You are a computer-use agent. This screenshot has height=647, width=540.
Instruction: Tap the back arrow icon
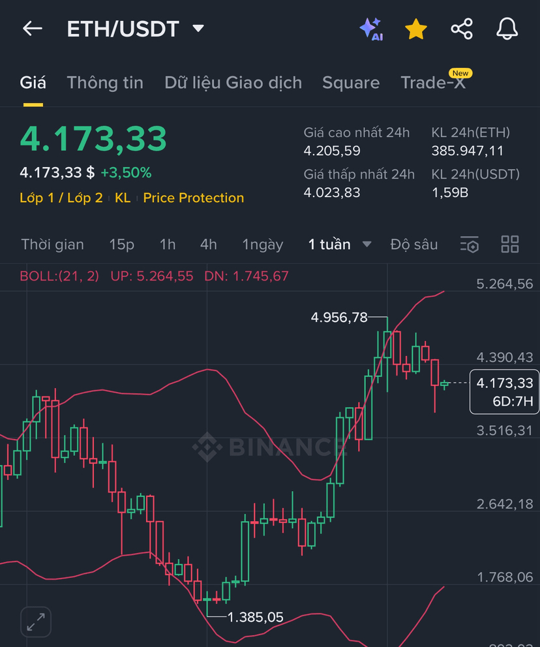pos(32,29)
